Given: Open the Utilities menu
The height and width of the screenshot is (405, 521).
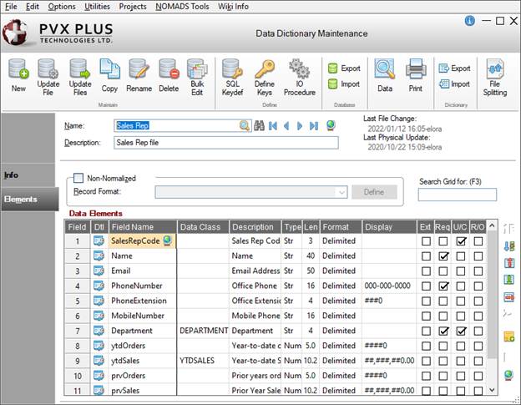Looking at the screenshot, I should pyautogui.click(x=97, y=6).
